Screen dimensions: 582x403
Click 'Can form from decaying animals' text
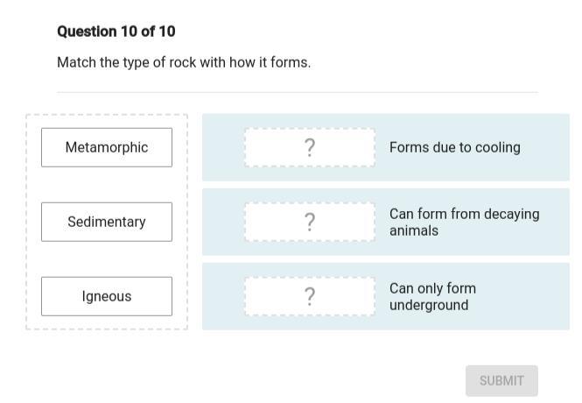pos(464,222)
